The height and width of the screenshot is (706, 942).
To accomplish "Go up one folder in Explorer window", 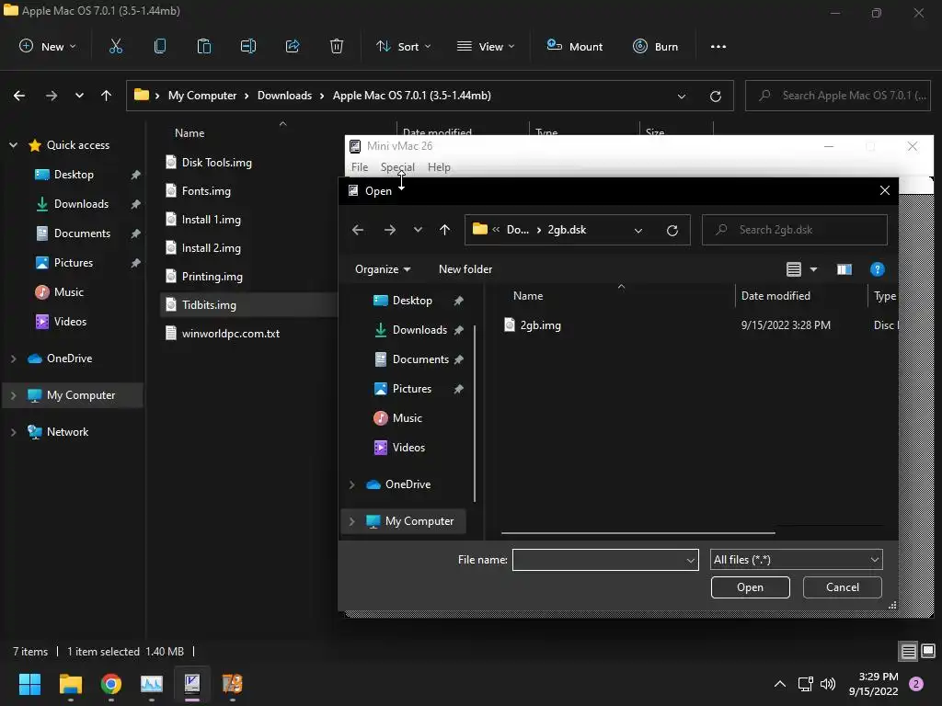I will [107, 96].
